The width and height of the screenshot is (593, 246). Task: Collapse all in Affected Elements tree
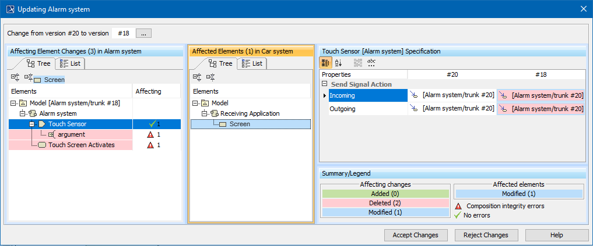click(210, 77)
